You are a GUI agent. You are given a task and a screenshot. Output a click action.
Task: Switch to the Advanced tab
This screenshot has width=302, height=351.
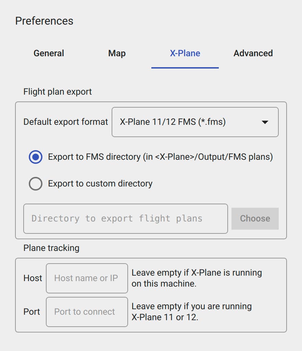click(253, 53)
